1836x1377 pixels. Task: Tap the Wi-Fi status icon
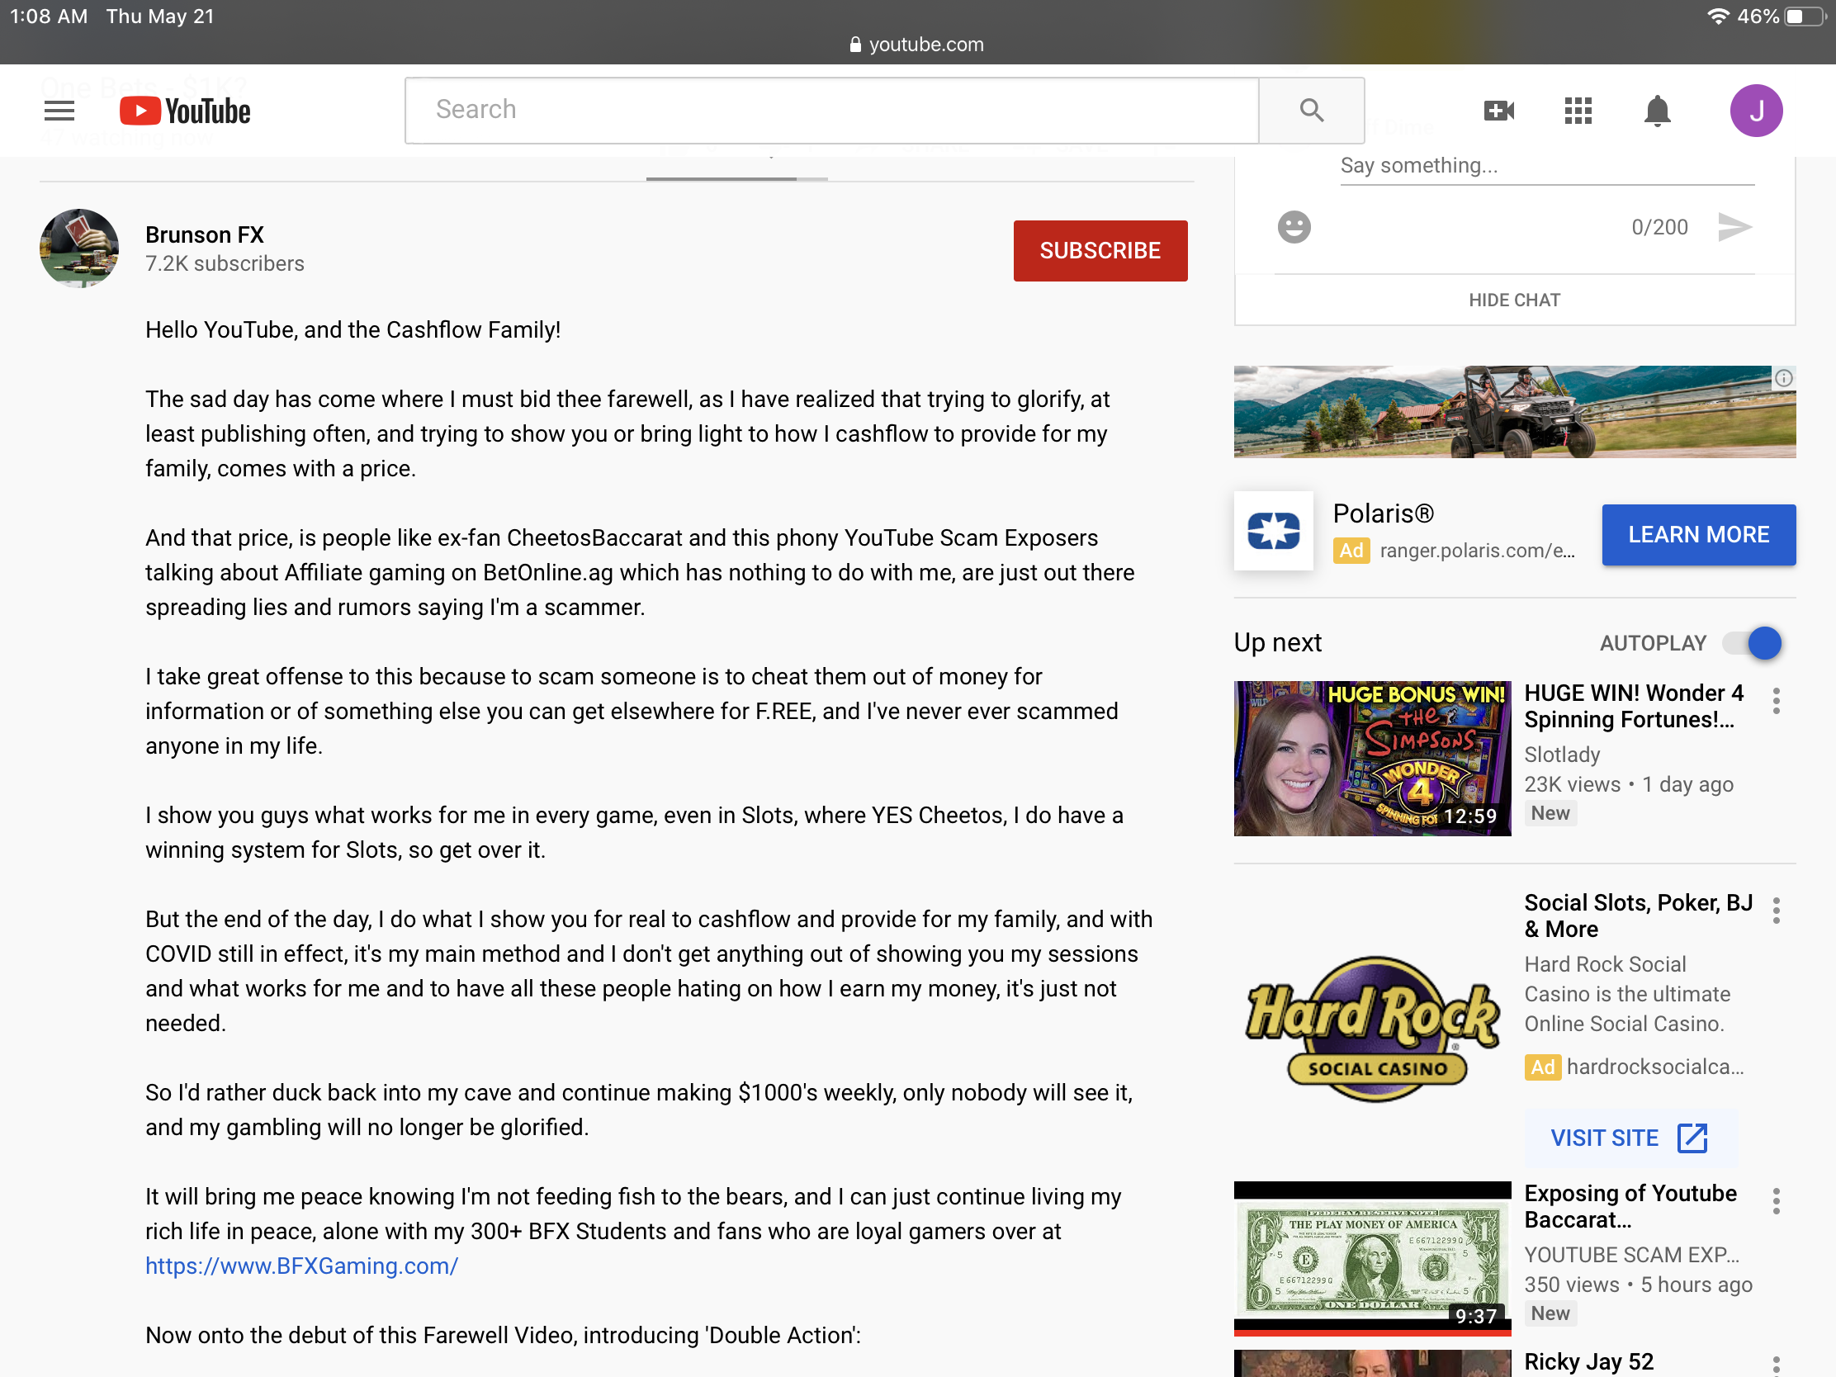pyautogui.click(x=1717, y=17)
